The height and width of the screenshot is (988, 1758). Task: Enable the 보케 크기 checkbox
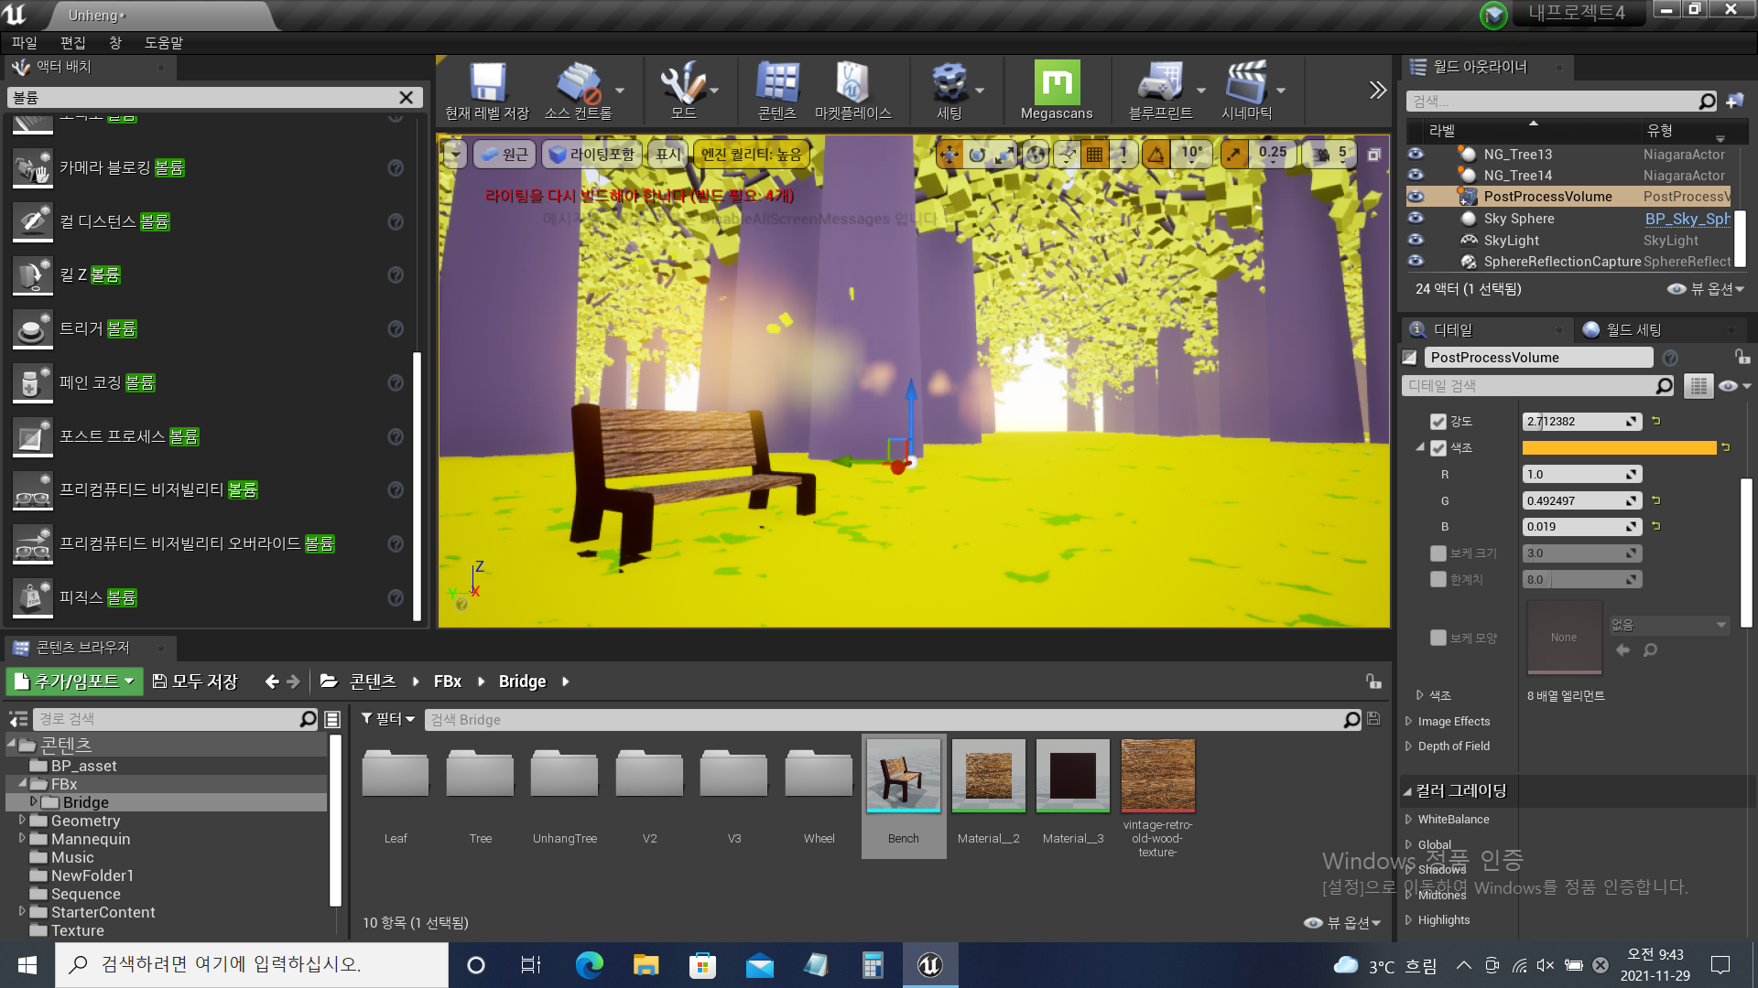point(1438,553)
